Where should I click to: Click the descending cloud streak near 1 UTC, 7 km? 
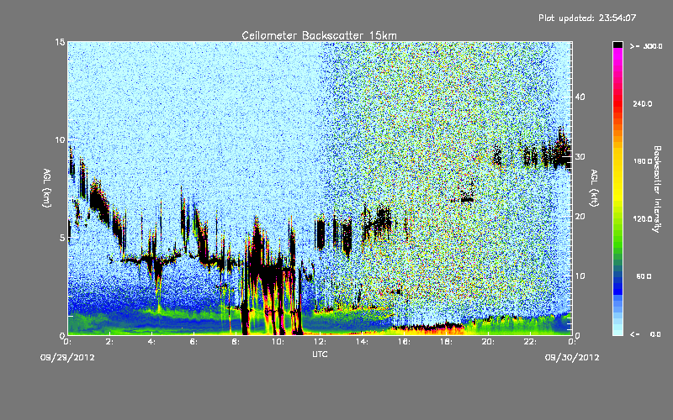tap(98, 202)
